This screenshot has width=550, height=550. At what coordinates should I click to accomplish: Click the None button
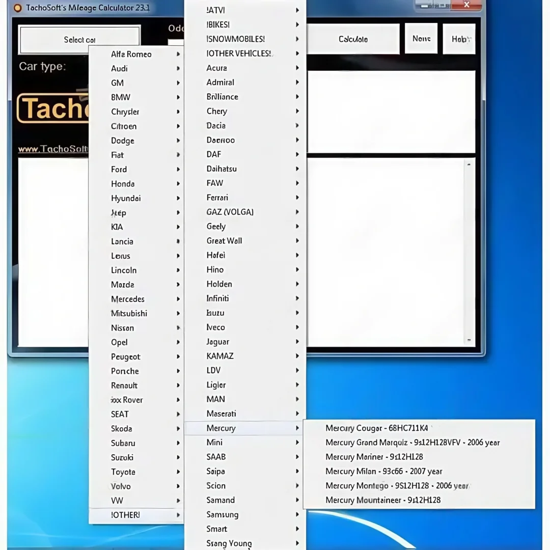421,39
